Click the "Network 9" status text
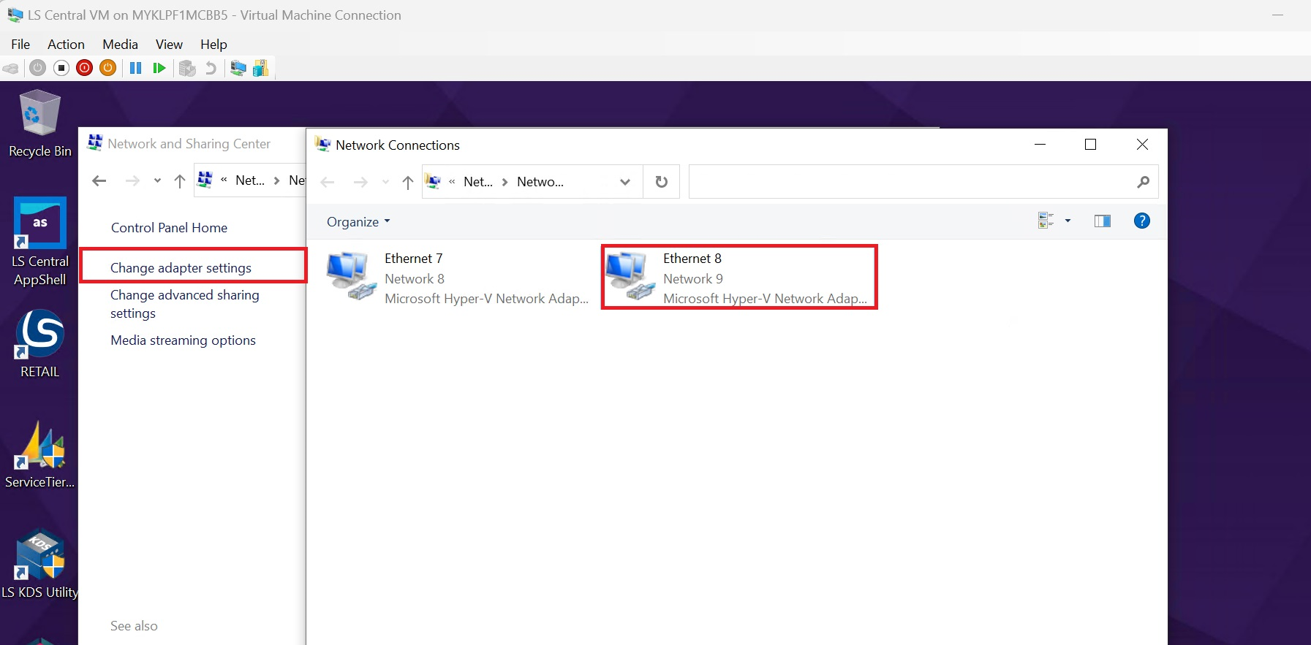 (693, 279)
